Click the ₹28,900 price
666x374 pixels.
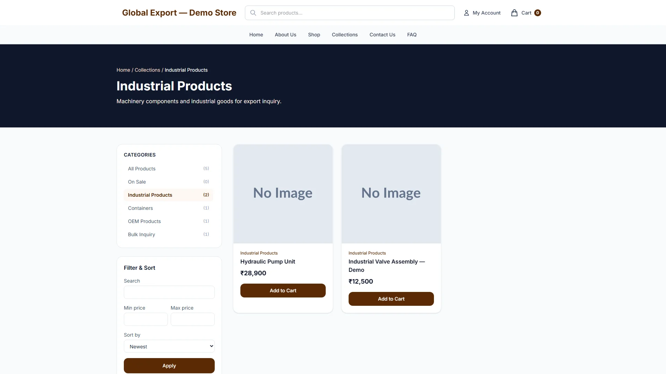pos(253,273)
